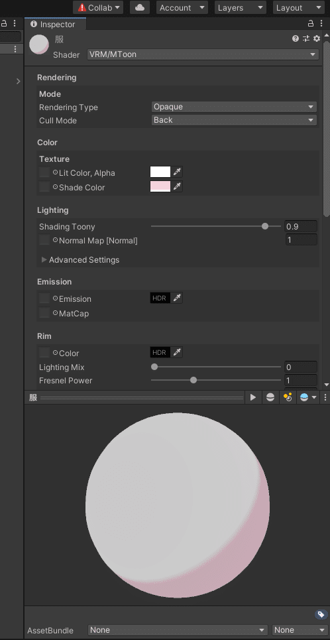Screen dimensions: 330x640
Task: Select the Inspector tab
Action: (x=55, y=24)
